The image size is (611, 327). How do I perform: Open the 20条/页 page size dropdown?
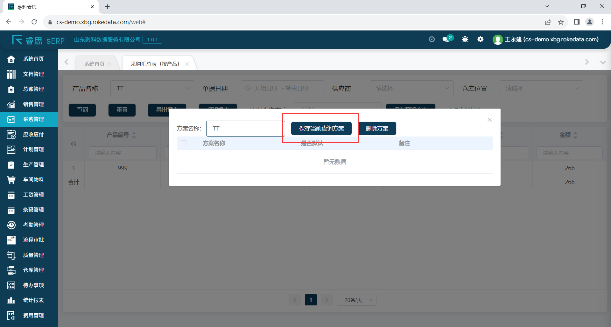356,300
